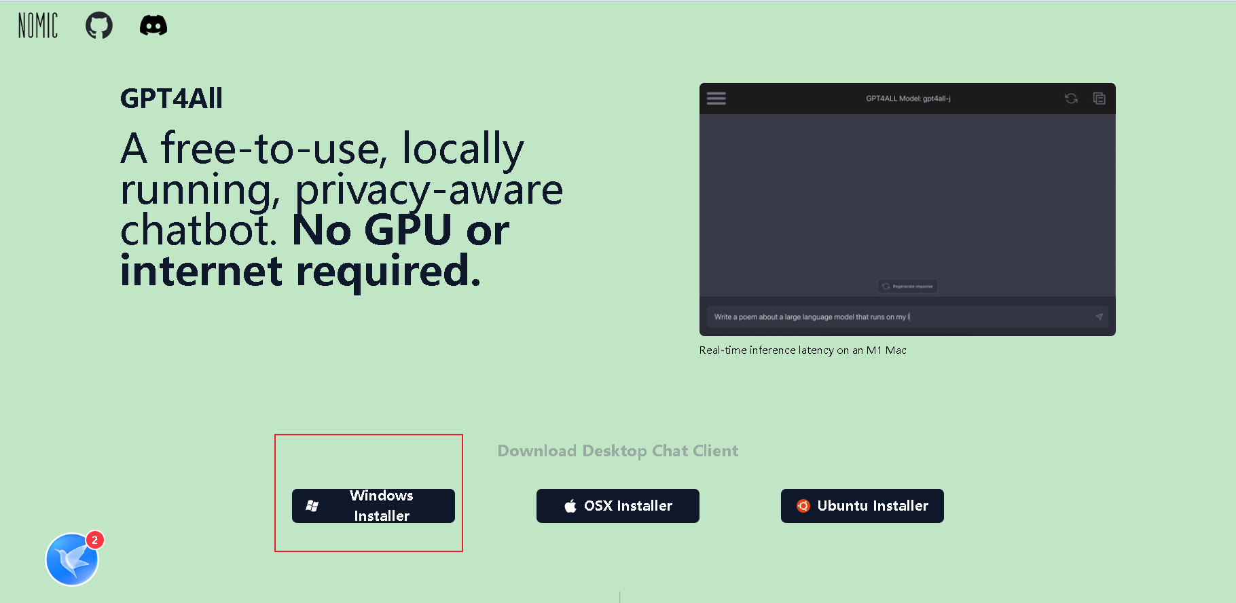The width and height of the screenshot is (1236, 603).
Task: Open the GitHub repository icon
Action: click(99, 26)
